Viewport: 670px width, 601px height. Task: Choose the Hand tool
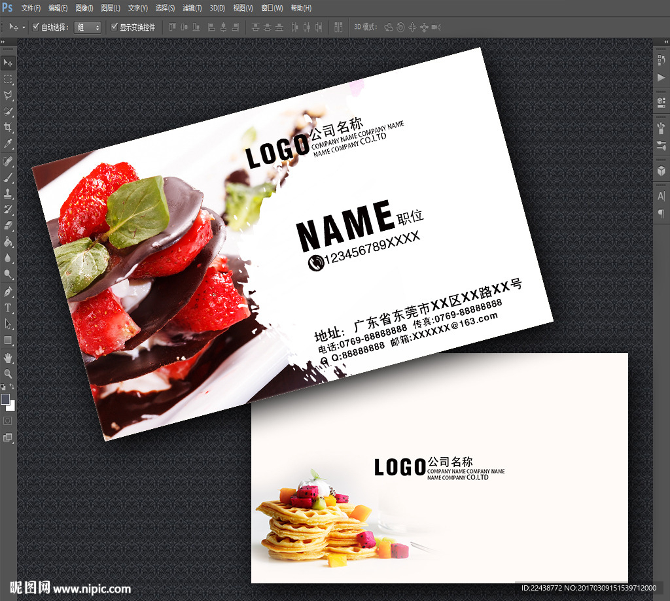point(9,357)
